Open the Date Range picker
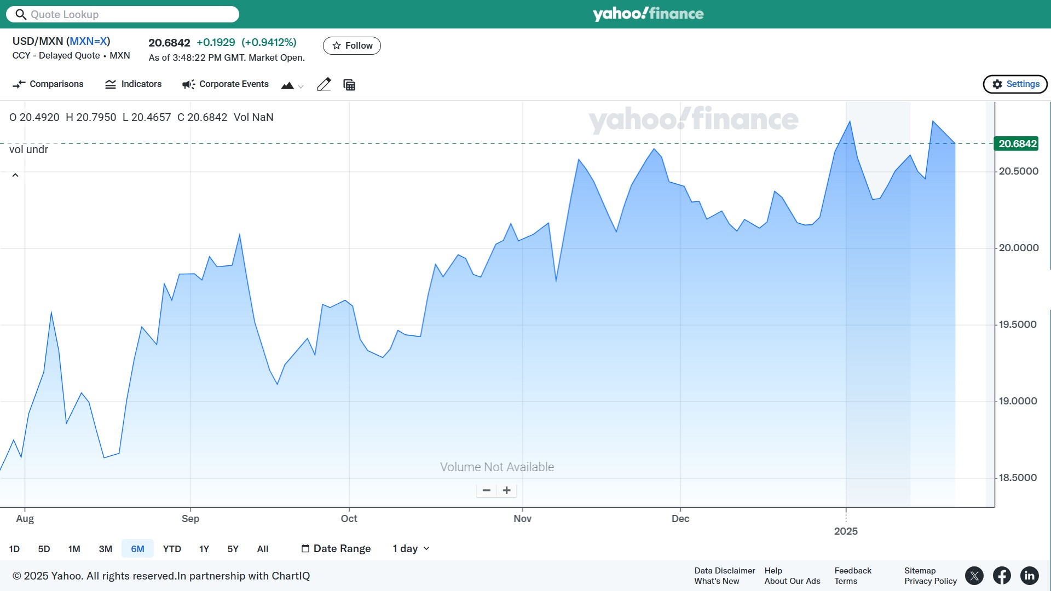Image resolution: width=1051 pixels, height=591 pixels. [x=336, y=548]
